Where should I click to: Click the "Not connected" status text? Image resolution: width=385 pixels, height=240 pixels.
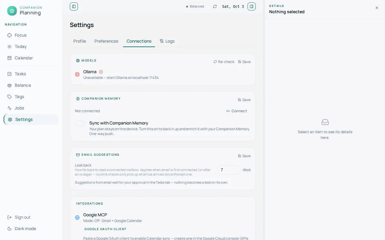(87, 111)
